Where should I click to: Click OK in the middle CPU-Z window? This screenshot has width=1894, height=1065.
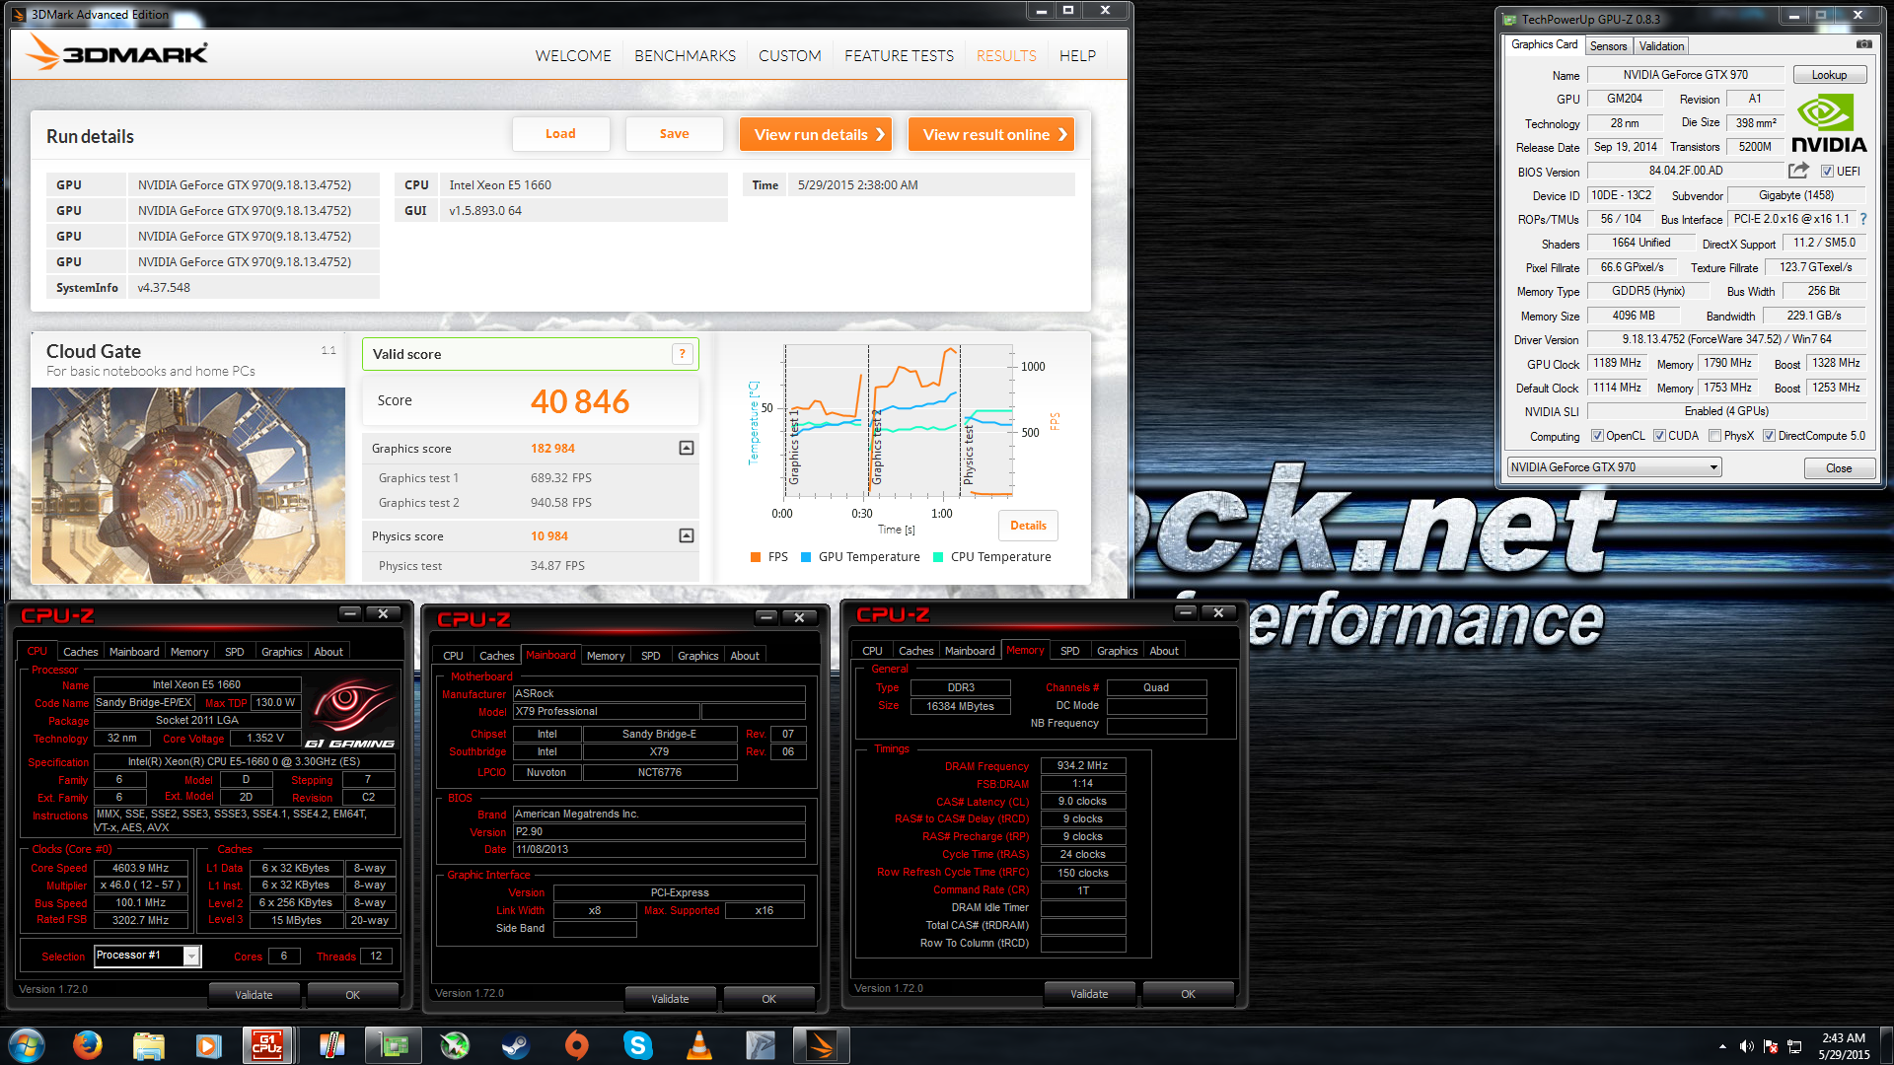[x=768, y=999]
